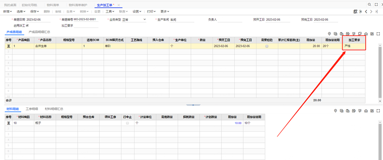Click the 删除 toolbar button
This screenshot has width=383, height=160.
coord(47,11)
